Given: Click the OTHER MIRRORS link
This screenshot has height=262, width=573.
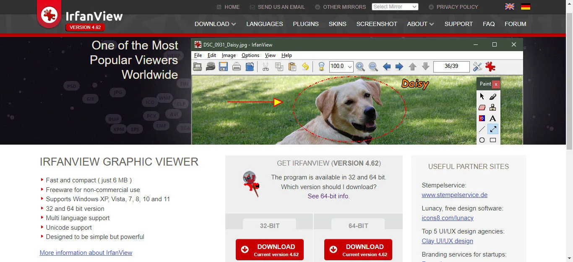Looking at the screenshot, I should (x=344, y=7).
